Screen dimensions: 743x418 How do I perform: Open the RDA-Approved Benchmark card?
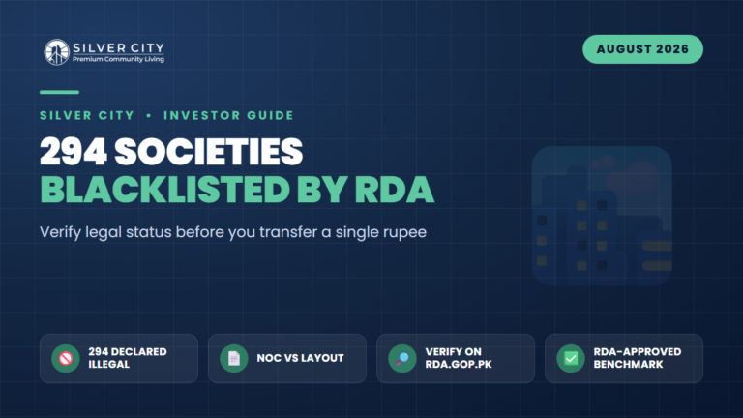point(624,358)
